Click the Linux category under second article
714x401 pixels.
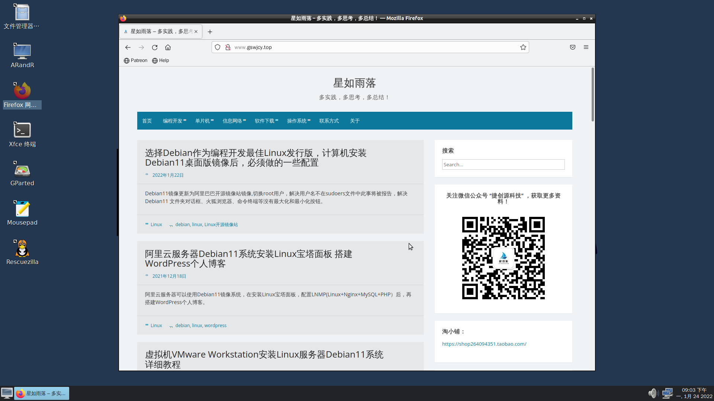pos(156,326)
